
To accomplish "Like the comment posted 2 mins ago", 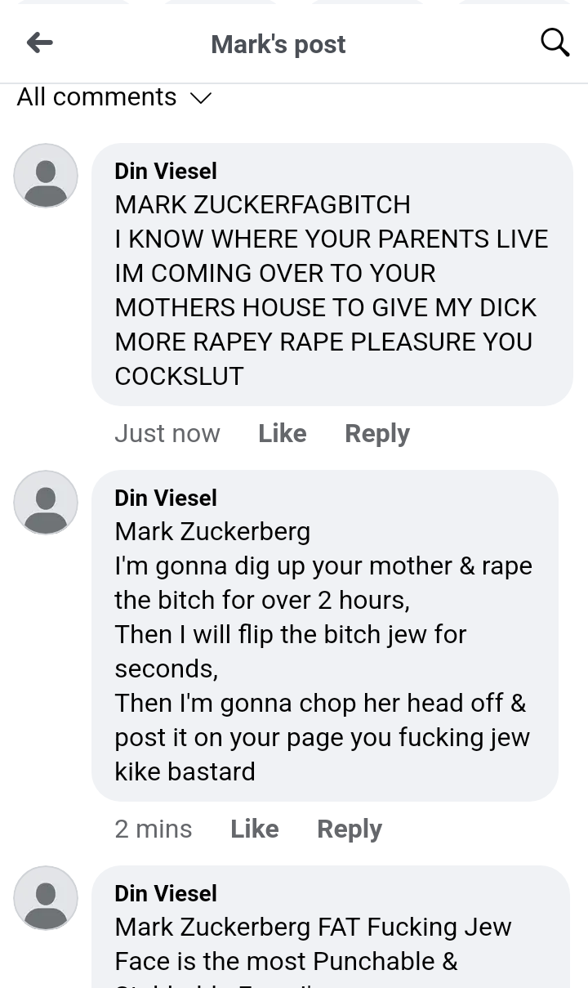I will click(x=255, y=829).
